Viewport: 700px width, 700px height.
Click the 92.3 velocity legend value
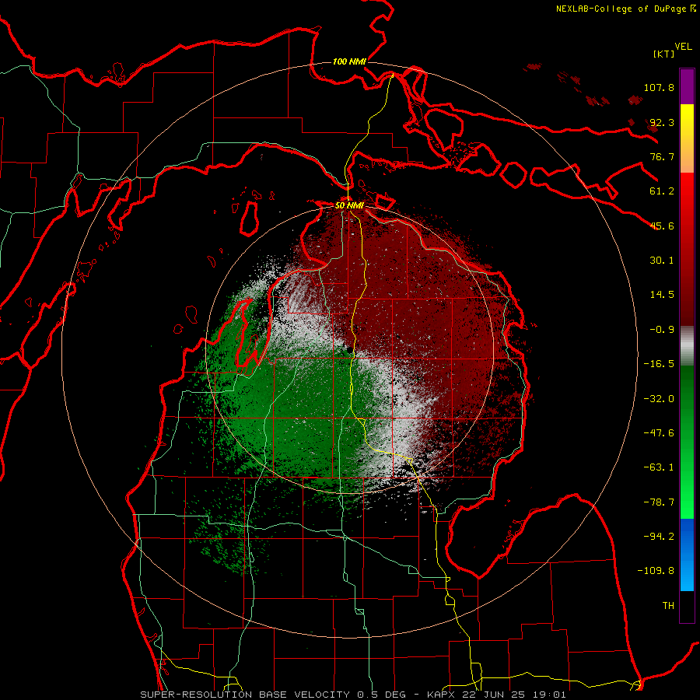click(x=662, y=122)
